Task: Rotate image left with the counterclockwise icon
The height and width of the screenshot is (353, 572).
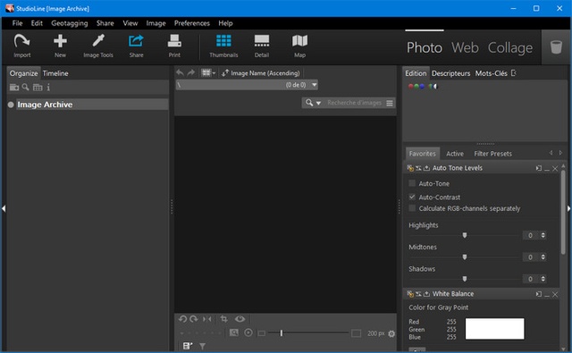Action: tap(182, 319)
